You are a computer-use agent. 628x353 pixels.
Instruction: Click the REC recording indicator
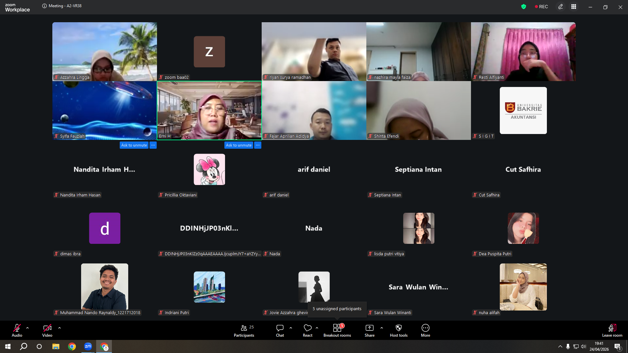(541, 7)
